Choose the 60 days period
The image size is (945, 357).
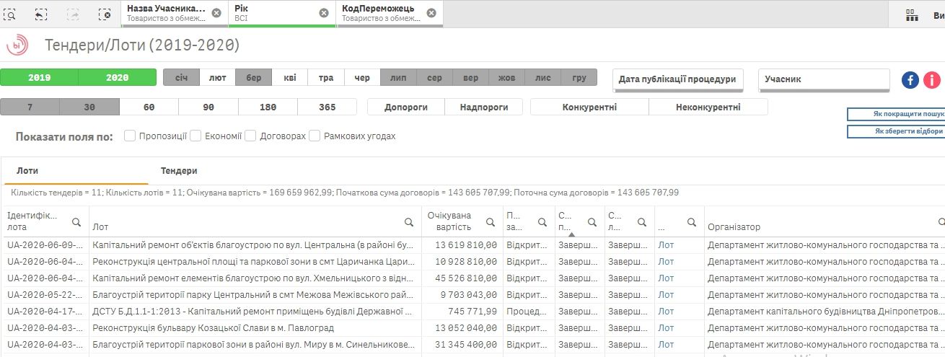coord(149,107)
